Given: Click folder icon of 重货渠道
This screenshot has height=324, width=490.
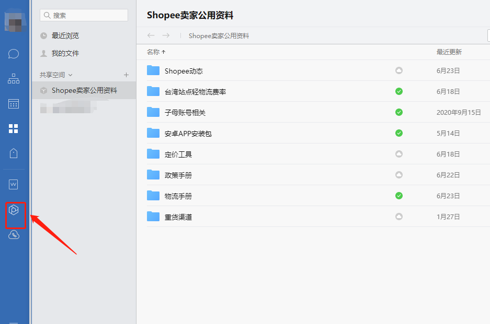Looking at the screenshot, I should pos(153,217).
